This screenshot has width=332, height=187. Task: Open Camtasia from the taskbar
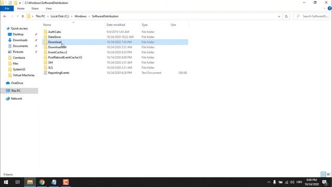tap(66, 182)
